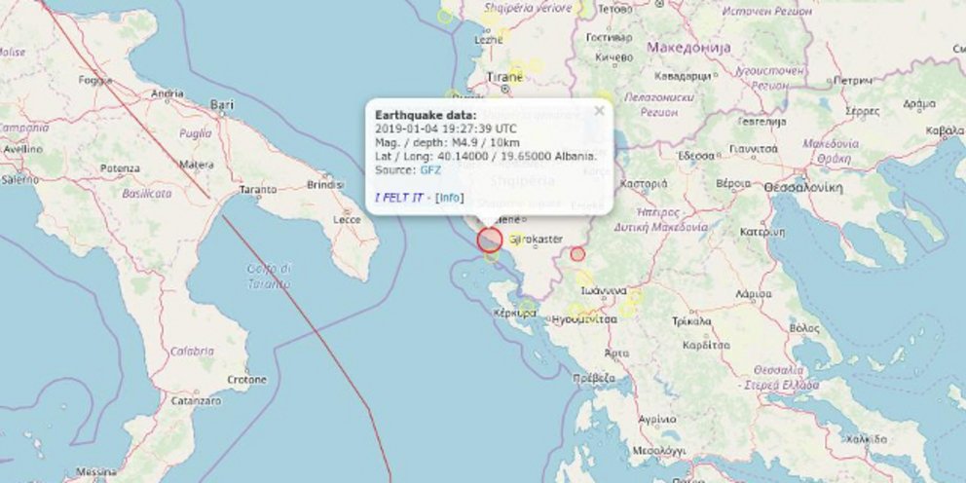Close the Earthquake data popup
This screenshot has width=966, height=483.
pos(599,111)
